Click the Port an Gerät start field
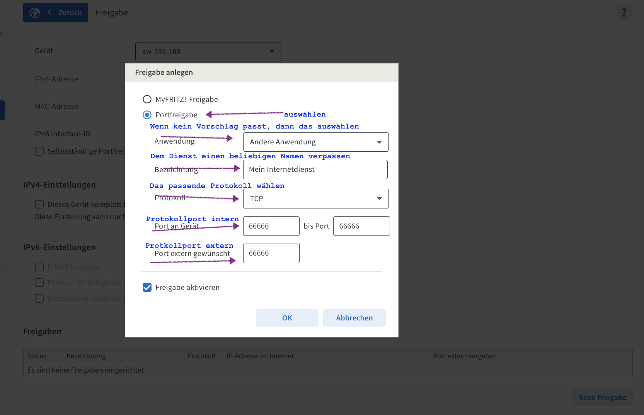Image resolution: width=644 pixels, height=415 pixels. point(271,226)
